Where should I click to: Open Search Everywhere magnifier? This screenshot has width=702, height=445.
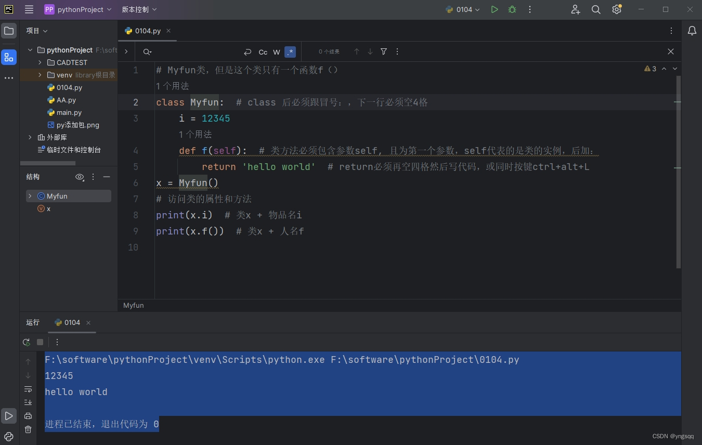point(596,9)
